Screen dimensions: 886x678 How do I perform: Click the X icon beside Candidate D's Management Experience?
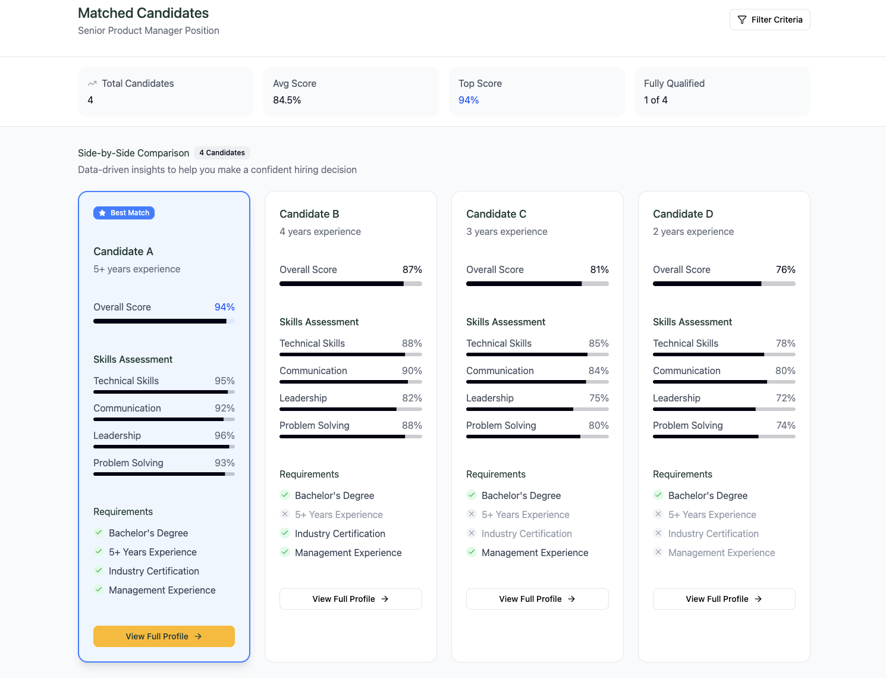click(x=658, y=552)
